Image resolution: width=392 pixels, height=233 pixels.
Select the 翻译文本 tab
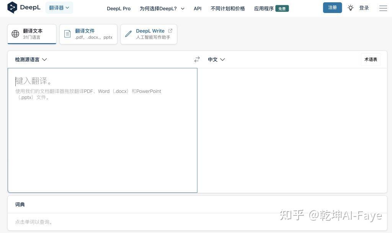[x=32, y=34]
